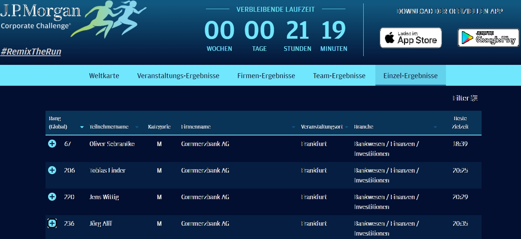Click Frankfurt in Tobias Linder's row
Image resolution: width=521 pixels, height=239 pixels.
[x=314, y=170]
